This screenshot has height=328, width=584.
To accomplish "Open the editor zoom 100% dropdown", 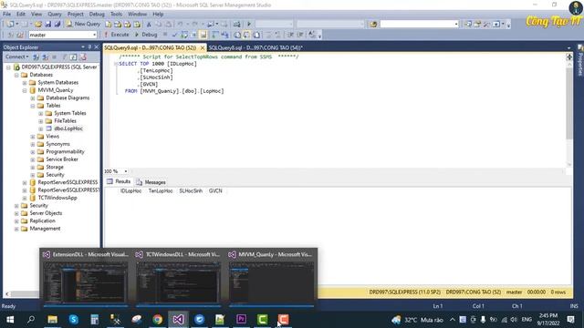I will pyautogui.click(x=126, y=171).
